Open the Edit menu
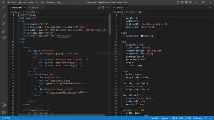This screenshot has width=214, height=120. [14, 2]
